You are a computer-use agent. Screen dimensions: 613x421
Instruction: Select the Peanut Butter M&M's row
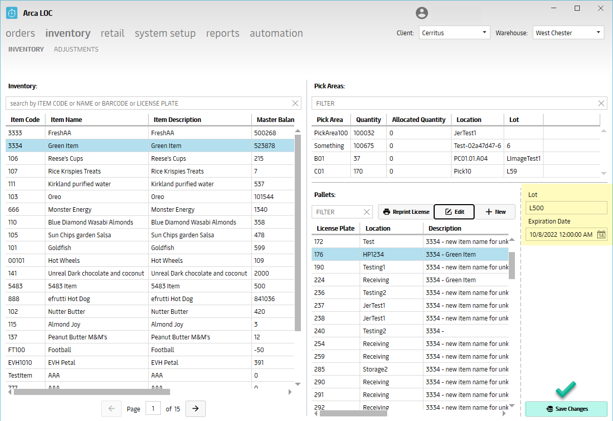150,337
